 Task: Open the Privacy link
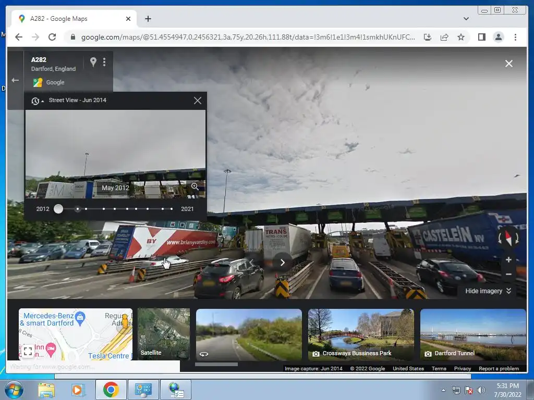[x=462, y=368]
